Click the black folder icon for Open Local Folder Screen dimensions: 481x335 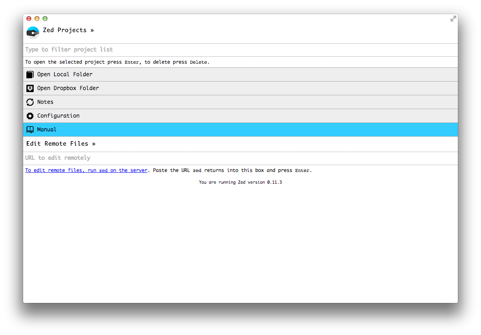(30, 75)
